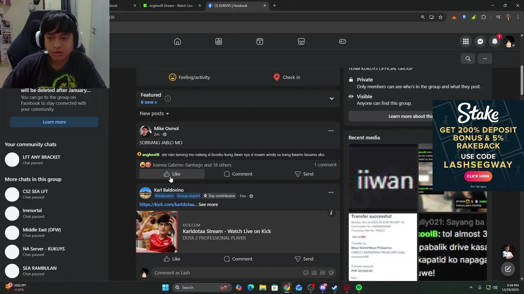The image size is (524, 294).
Task: Open Chrome zoom magnifier icon
Action: coord(423,17)
